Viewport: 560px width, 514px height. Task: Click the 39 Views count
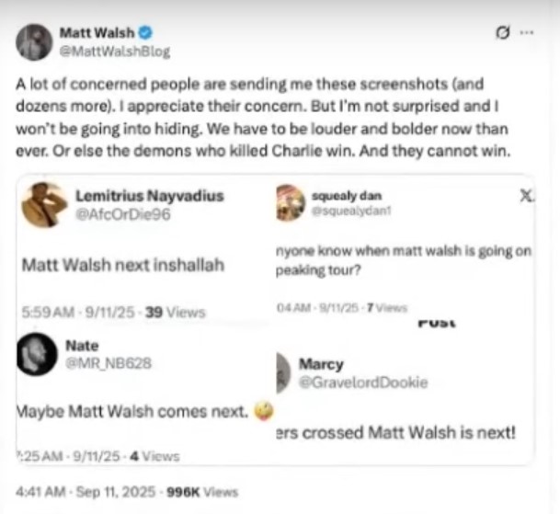[176, 313]
